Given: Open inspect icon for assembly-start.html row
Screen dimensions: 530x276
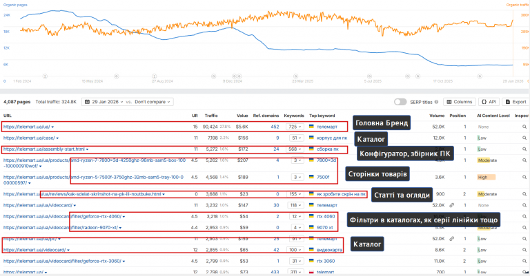Looking at the screenshot, I should pyautogui.click(x=524, y=149).
